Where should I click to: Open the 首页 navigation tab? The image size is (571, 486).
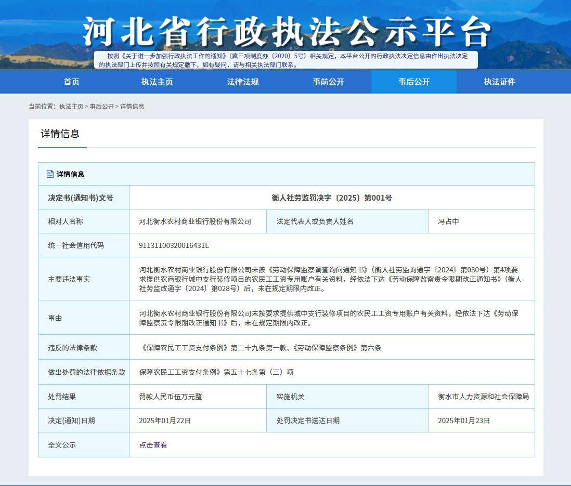pyautogui.click(x=71, y=82)
